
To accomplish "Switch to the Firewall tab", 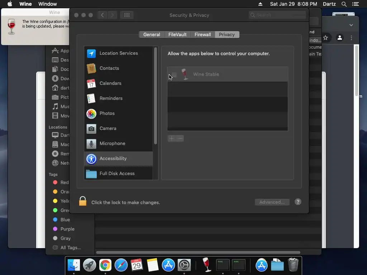I will 203,35.
